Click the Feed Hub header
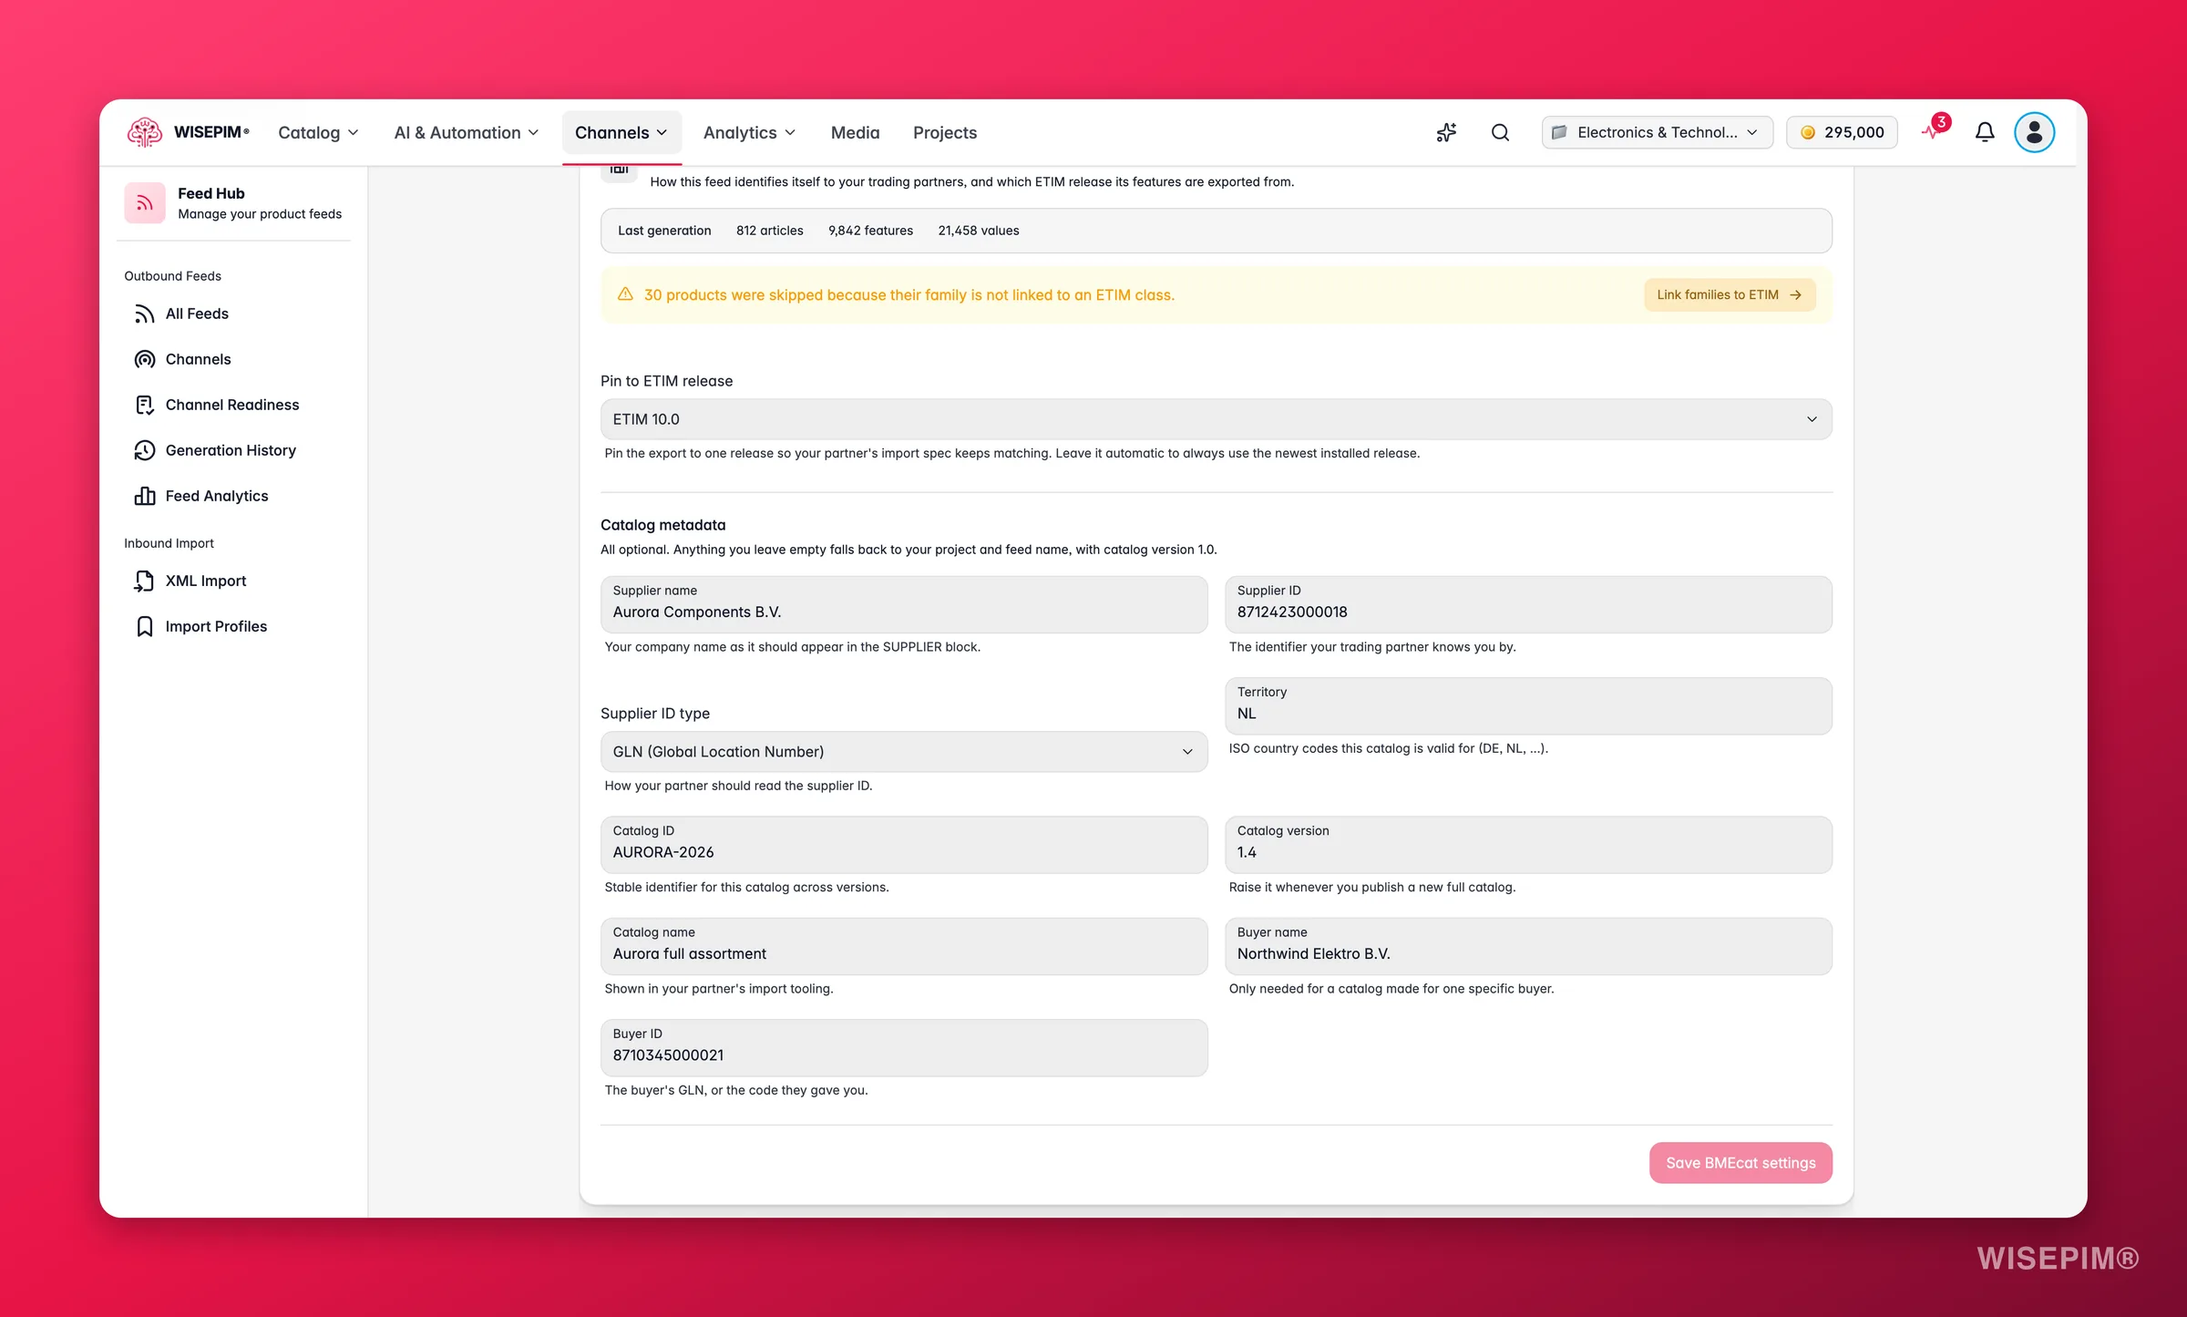This screenshot has height=1317, width=2187. tap(233, 202)
